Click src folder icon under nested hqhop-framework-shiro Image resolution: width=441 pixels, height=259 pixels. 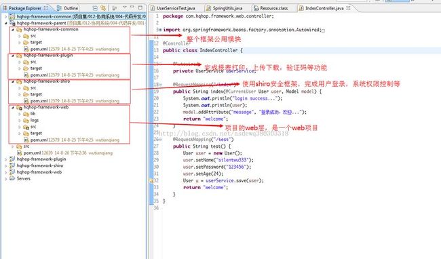[26, 88]
